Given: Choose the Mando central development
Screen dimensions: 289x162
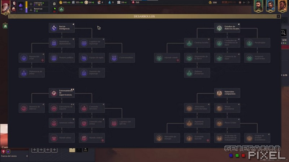Looking at the screenshot, I should tap(92, 138).
